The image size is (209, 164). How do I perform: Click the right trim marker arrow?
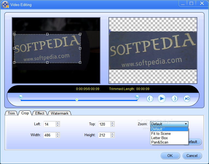point(137,97)
